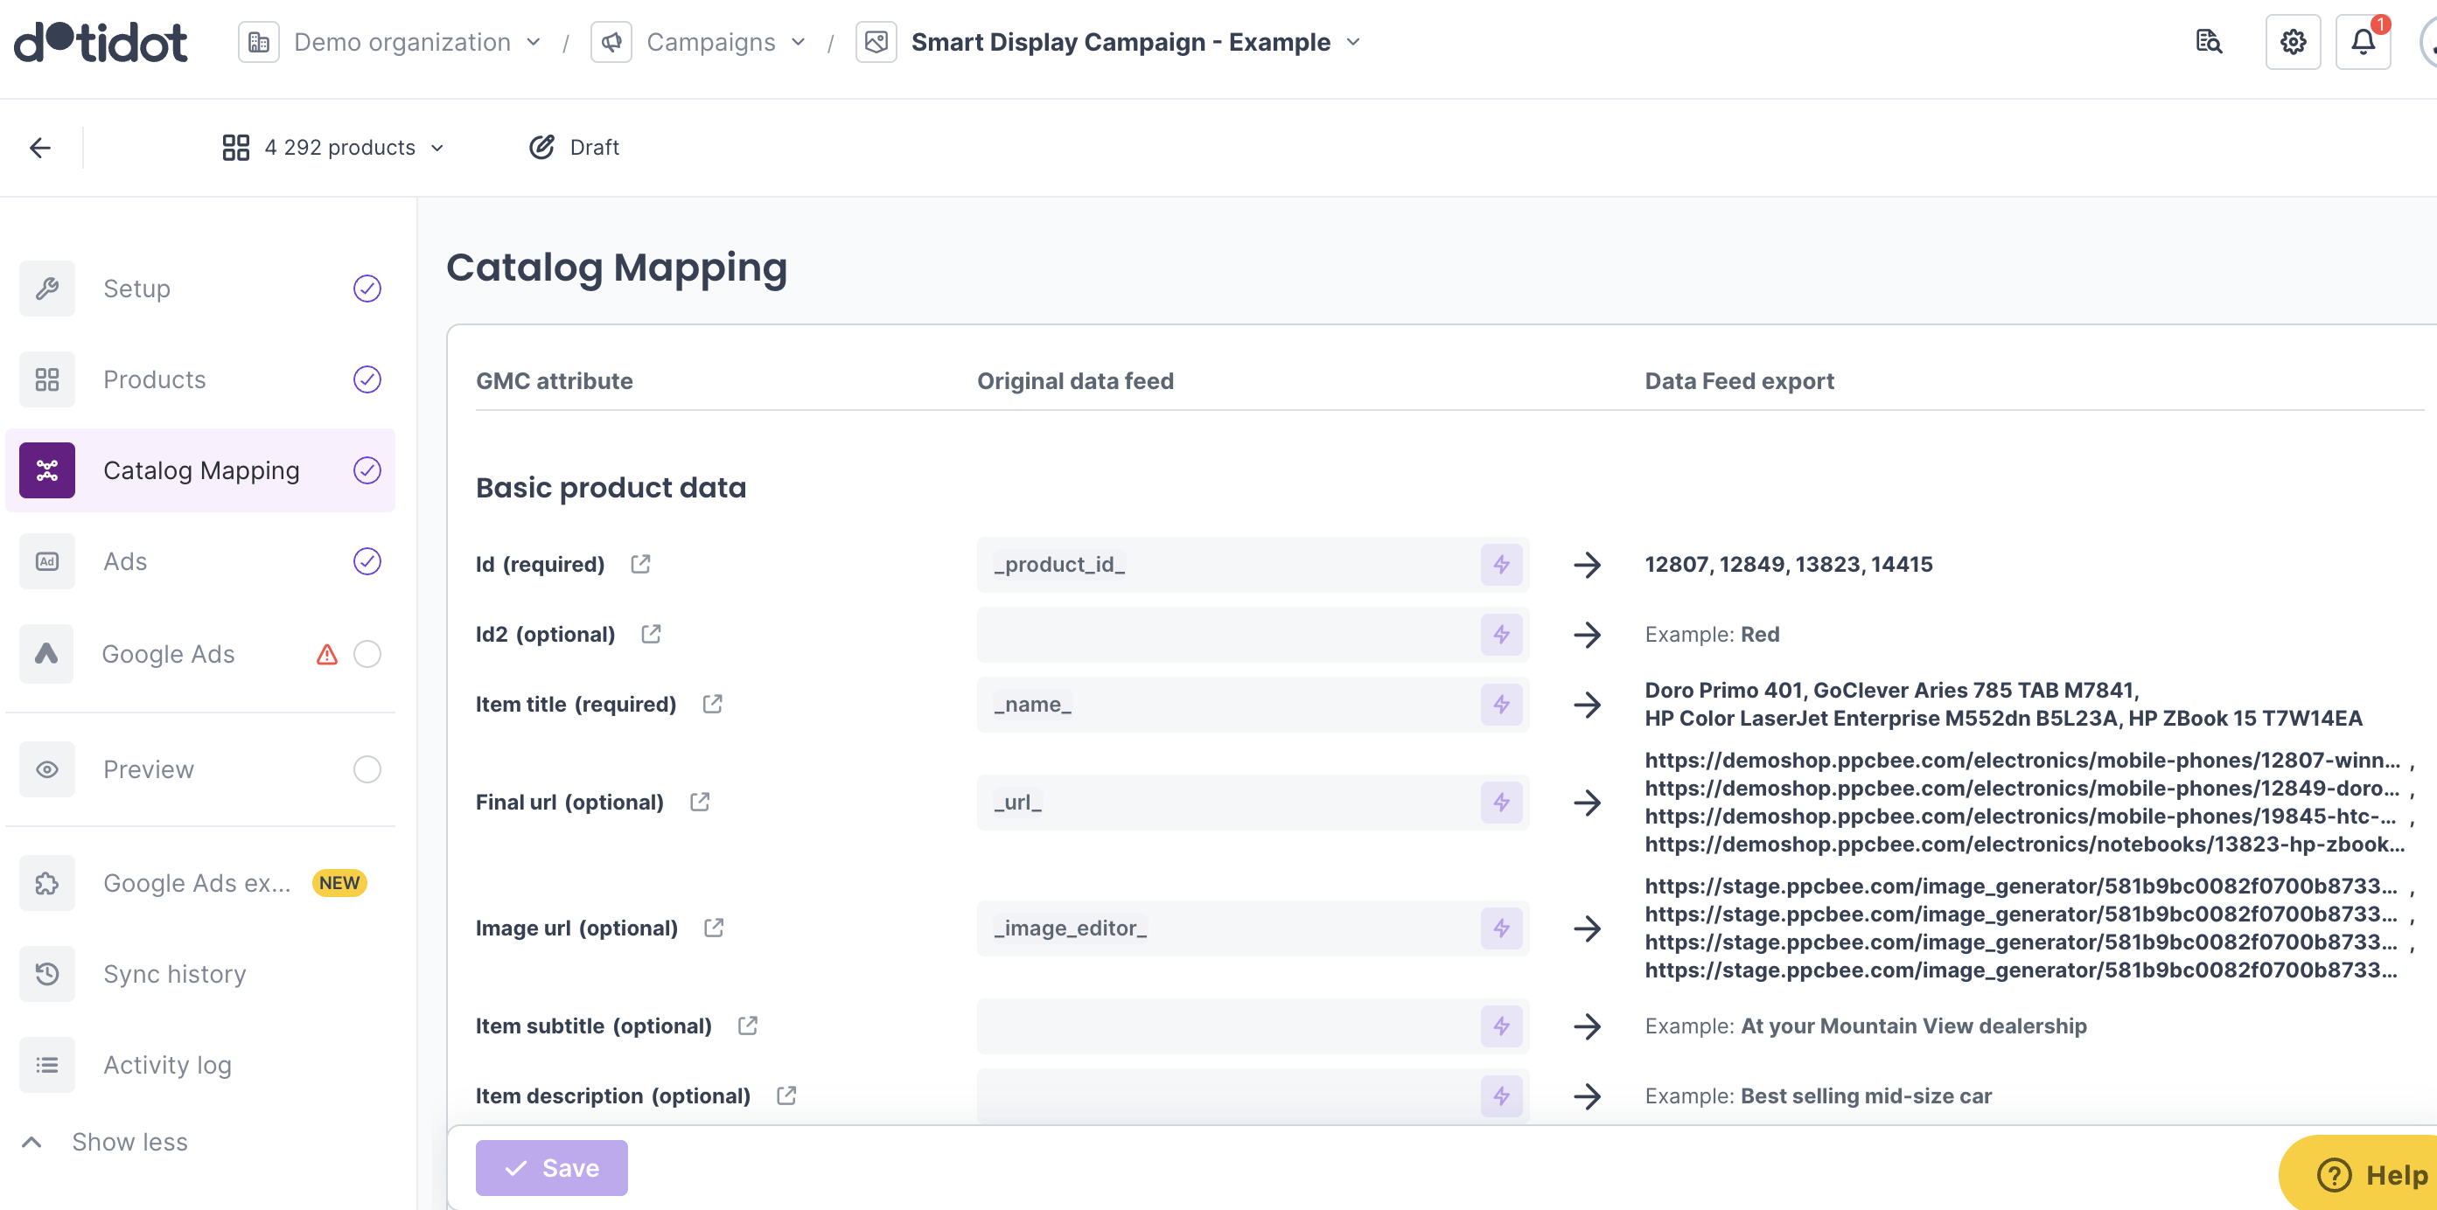Open the settings gear icon
This screenshot has height=1210, width=2437.
pos(2293,42)
